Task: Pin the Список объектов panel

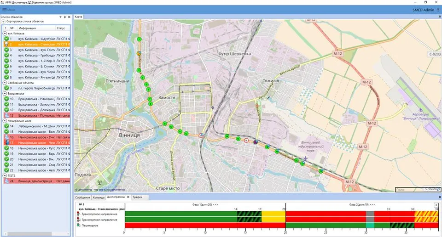Action: coord(65,17)
